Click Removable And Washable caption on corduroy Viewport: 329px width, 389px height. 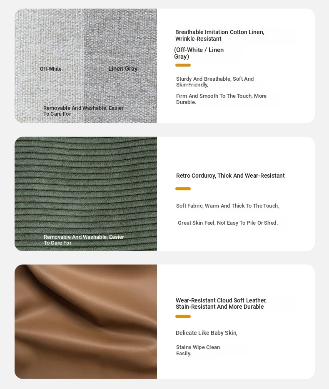pyautogui.click(x=84, y=240)
